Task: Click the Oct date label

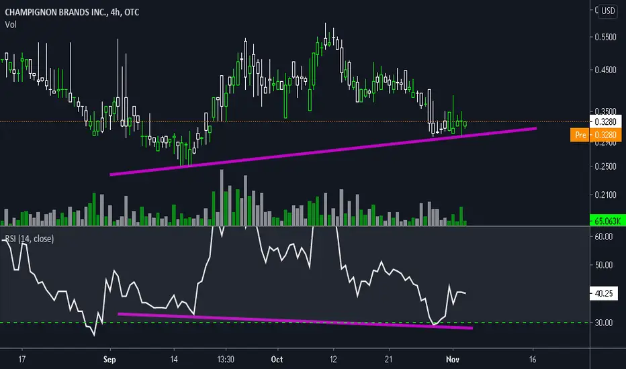Action: [277, 360]
